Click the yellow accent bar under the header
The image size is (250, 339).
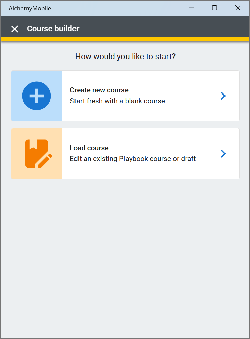coord(125,39)
